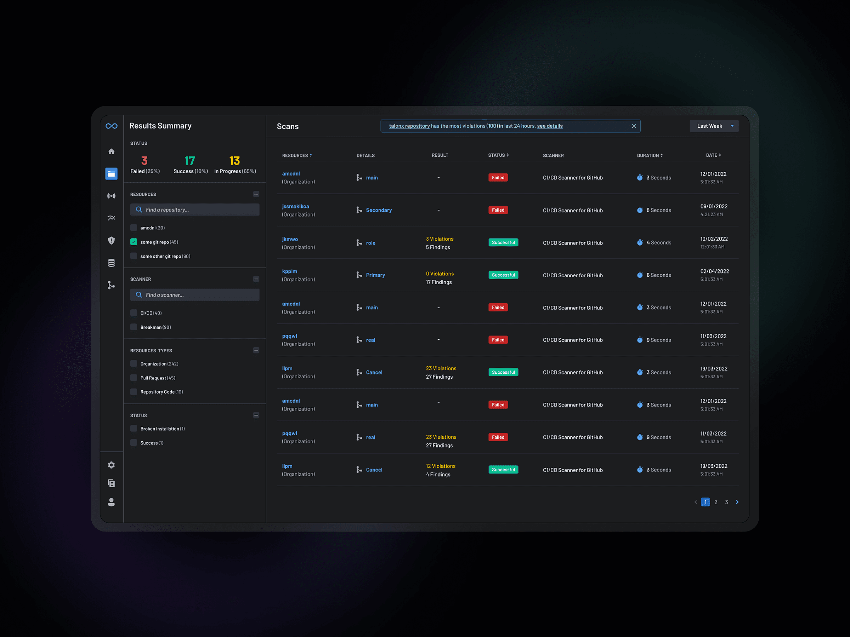
Task: Open sidebar Settings gear
Action: (112, 465)
